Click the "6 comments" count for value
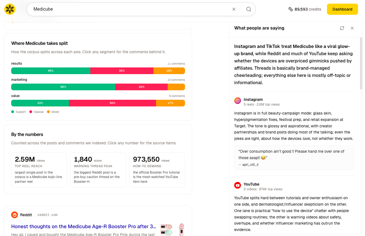Screen dimensions: 365x236 point(177,96)
